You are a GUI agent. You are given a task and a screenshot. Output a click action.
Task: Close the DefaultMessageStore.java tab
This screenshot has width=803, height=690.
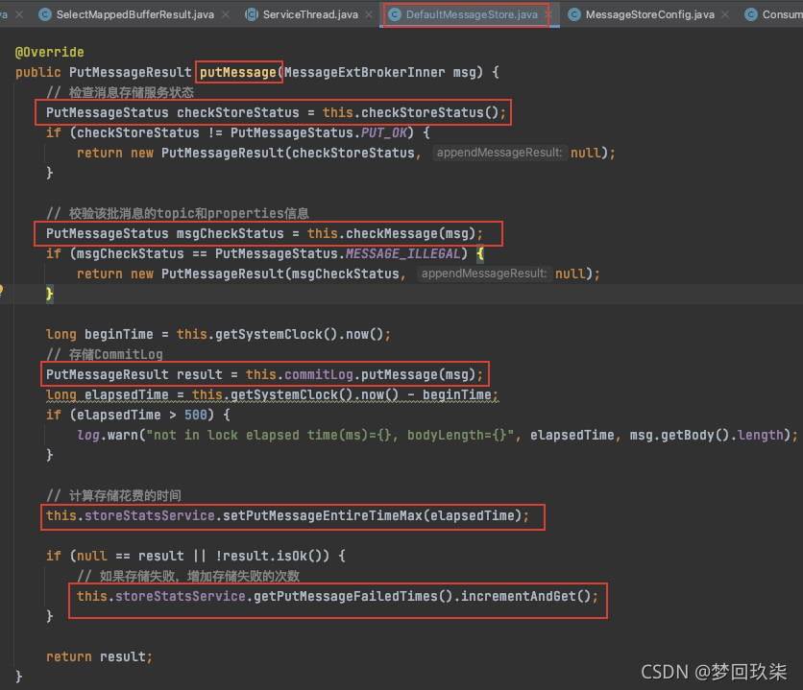[549, 14]
